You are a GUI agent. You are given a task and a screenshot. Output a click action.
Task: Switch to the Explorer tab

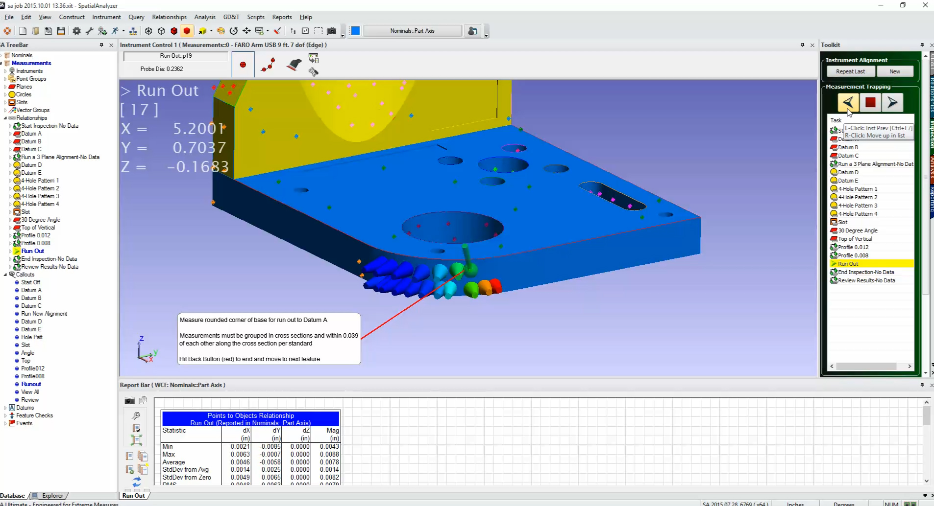click(52, 496)
